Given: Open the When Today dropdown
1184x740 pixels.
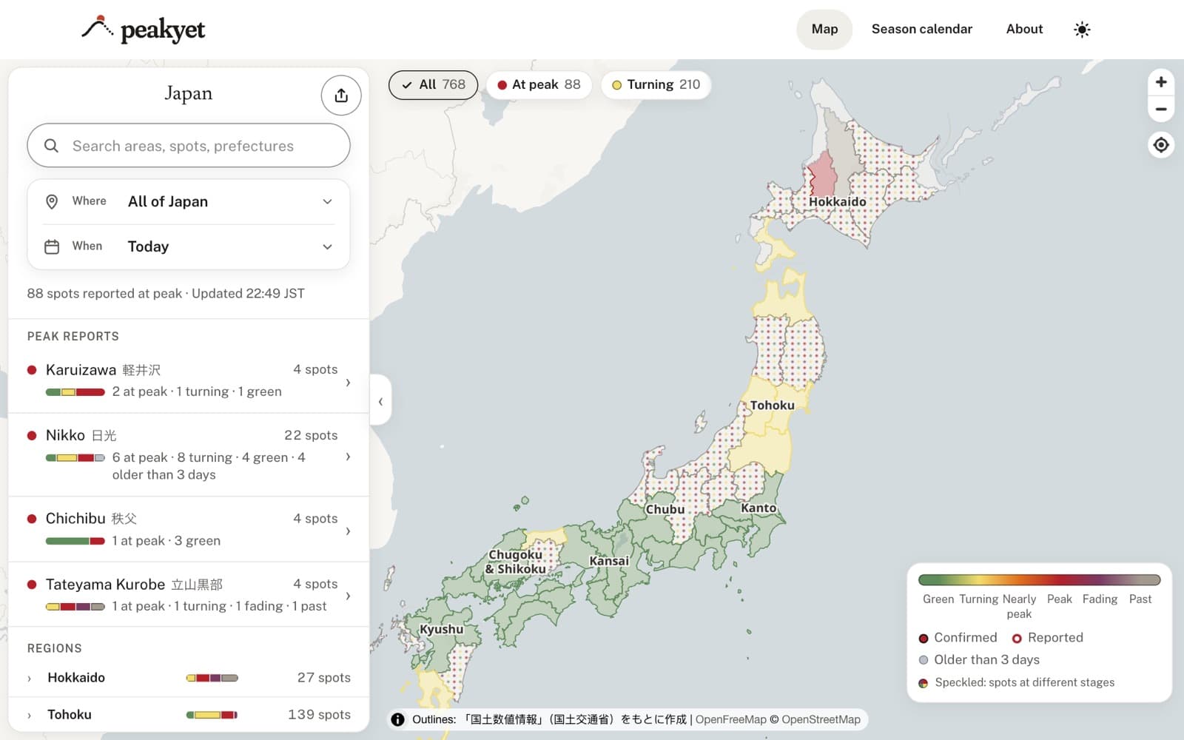Looking at the screenshot, I should click(x=189, y=246).
